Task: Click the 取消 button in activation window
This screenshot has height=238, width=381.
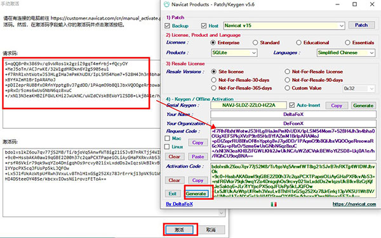Action: 211,230
